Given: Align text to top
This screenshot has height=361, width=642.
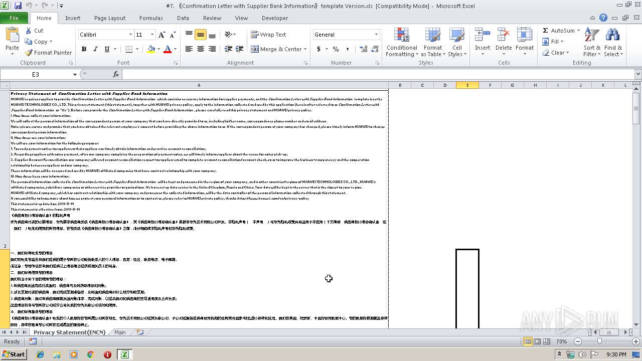Looking at the screenshot, I should [x=189, y=35].
